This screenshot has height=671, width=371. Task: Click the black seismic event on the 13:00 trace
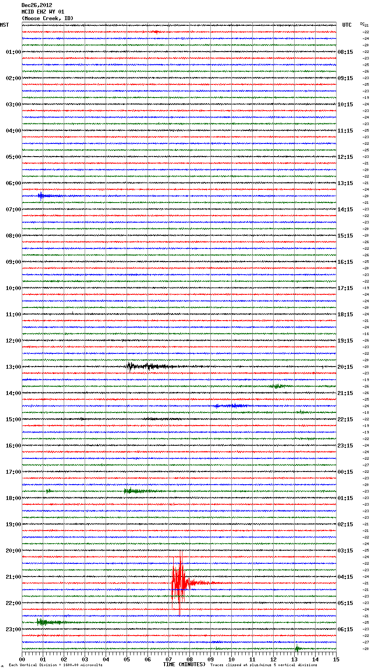click(x=151, y=367)
